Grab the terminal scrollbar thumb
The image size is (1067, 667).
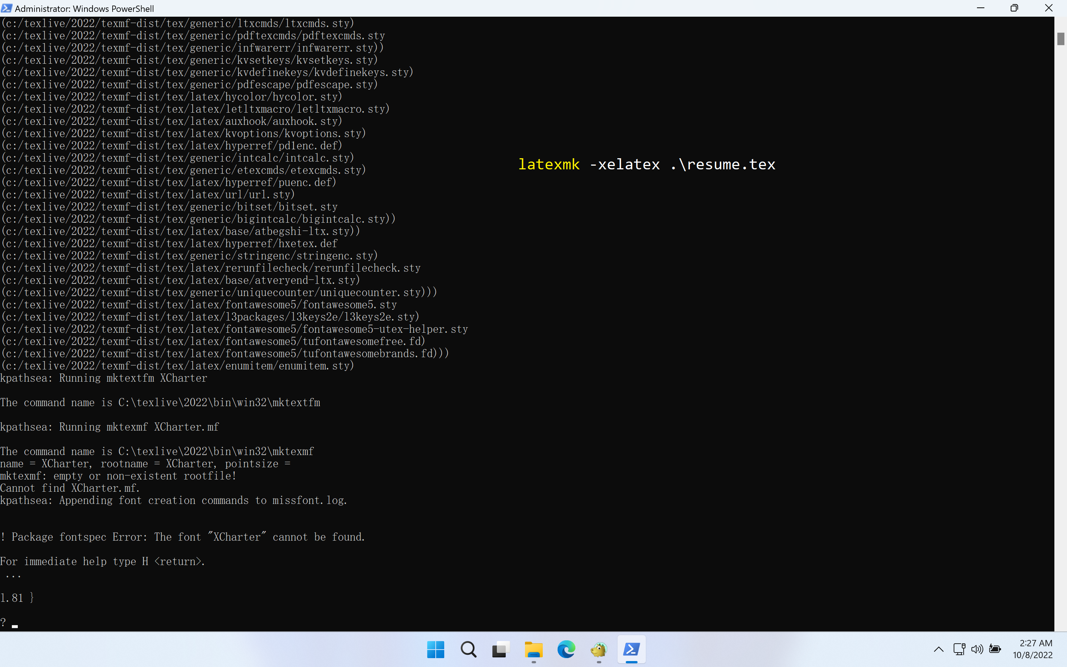(1061, 39)
